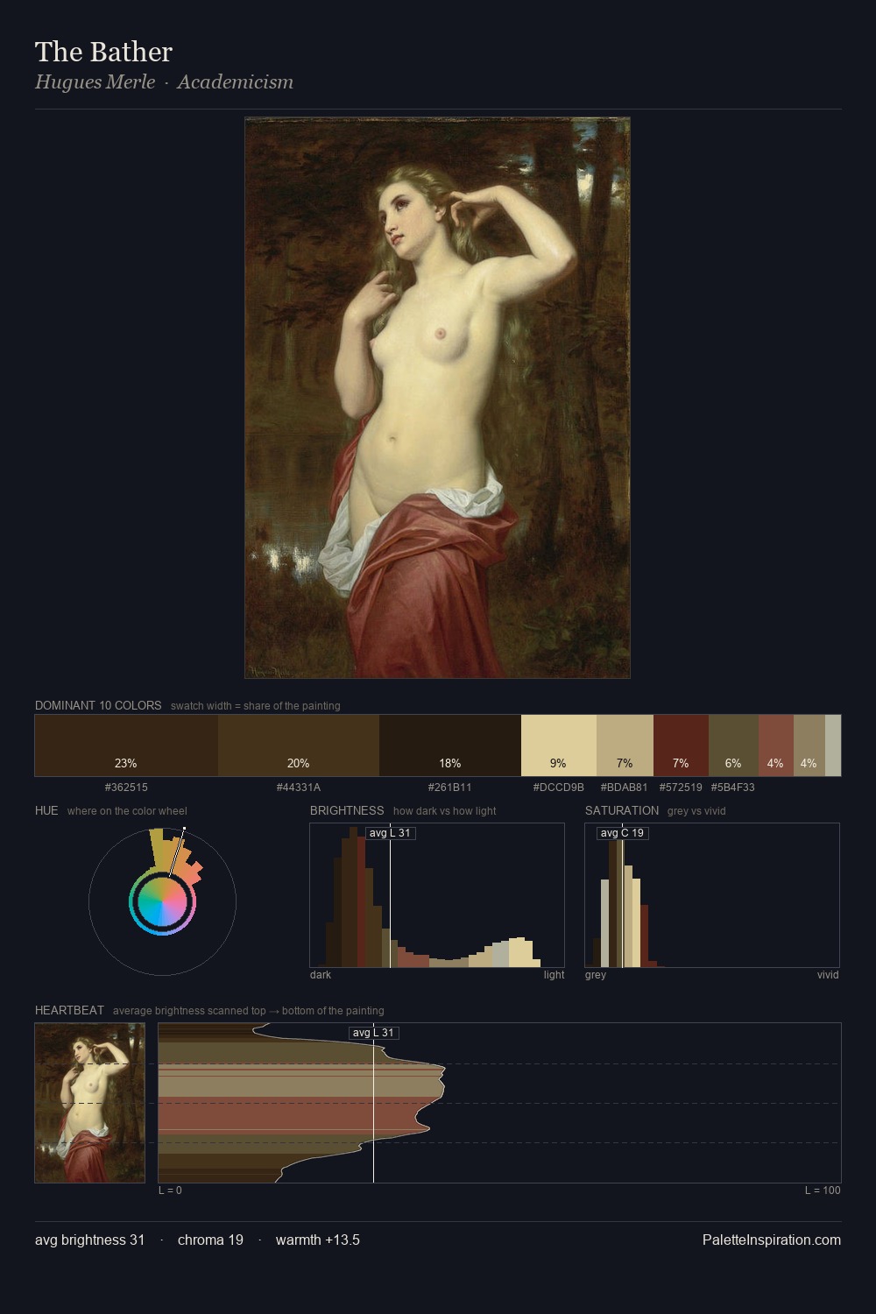Click the dark brown 23% color swatch
Screen dimensions: 876x1314
[126, 745]
